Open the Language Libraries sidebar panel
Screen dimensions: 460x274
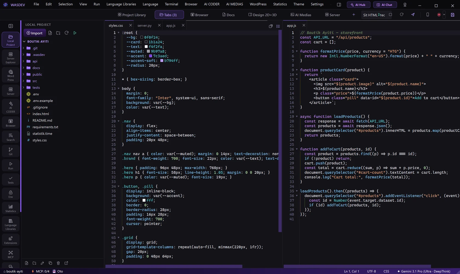point(11,224)
